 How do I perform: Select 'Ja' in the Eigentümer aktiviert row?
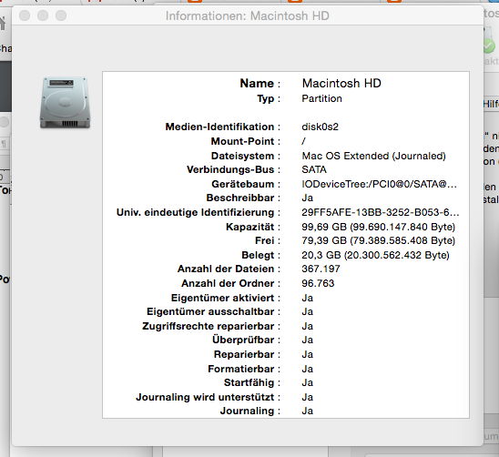pyautogui.click(x=308, y=298)
